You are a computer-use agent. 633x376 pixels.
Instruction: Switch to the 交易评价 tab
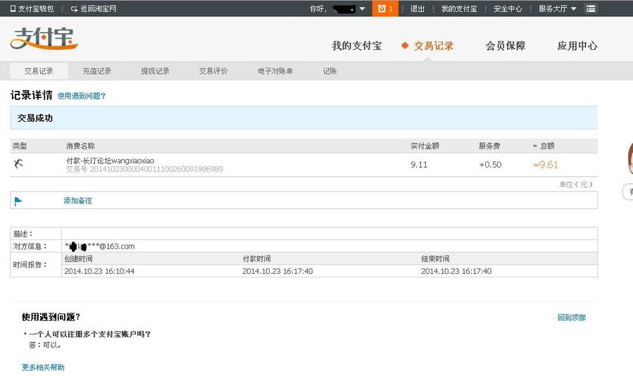tap(213, 71)
